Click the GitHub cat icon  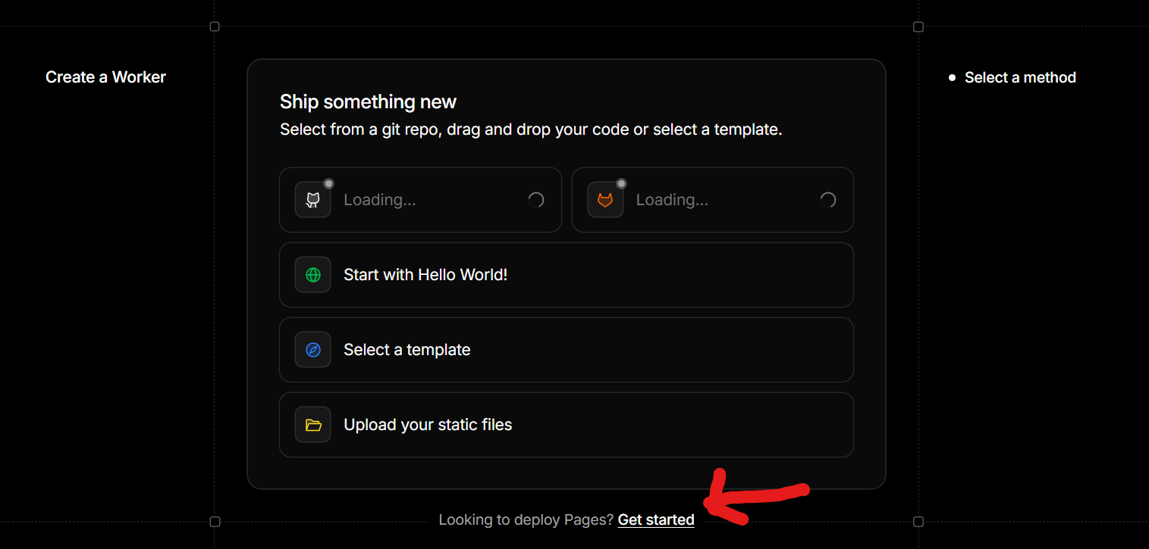312,200
